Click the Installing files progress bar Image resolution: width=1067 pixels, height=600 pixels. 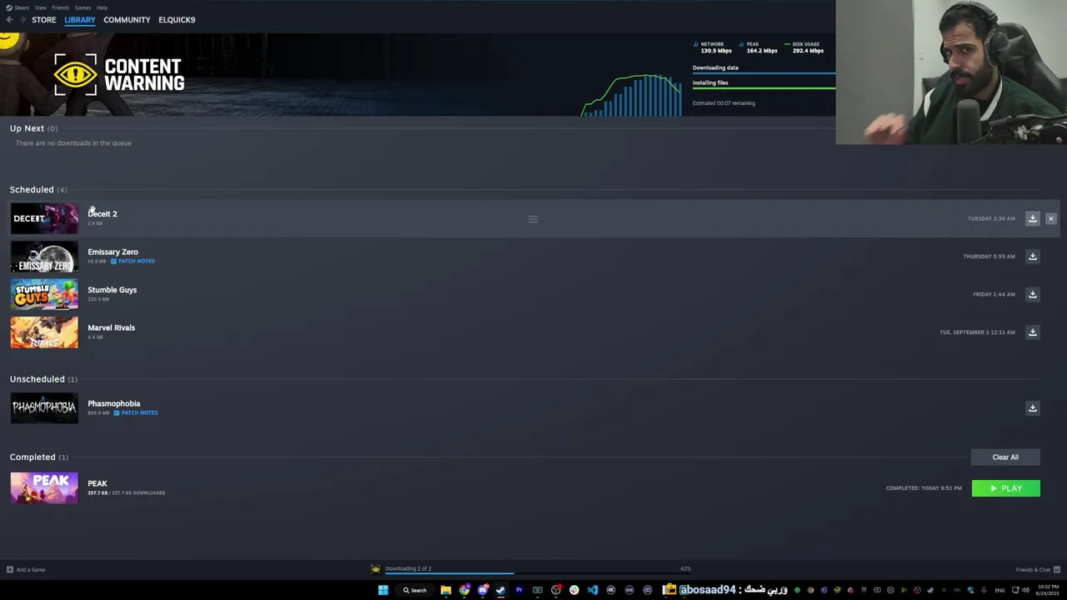pyautogui.click(x=764, y=87)
